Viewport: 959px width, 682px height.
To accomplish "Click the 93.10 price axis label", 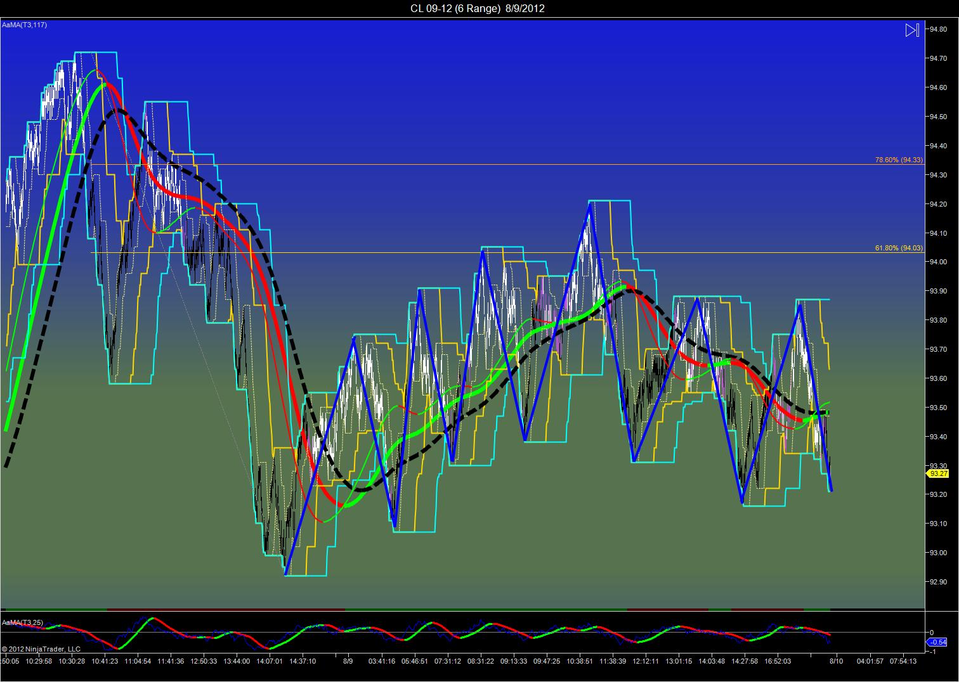I will pos(939,524).
